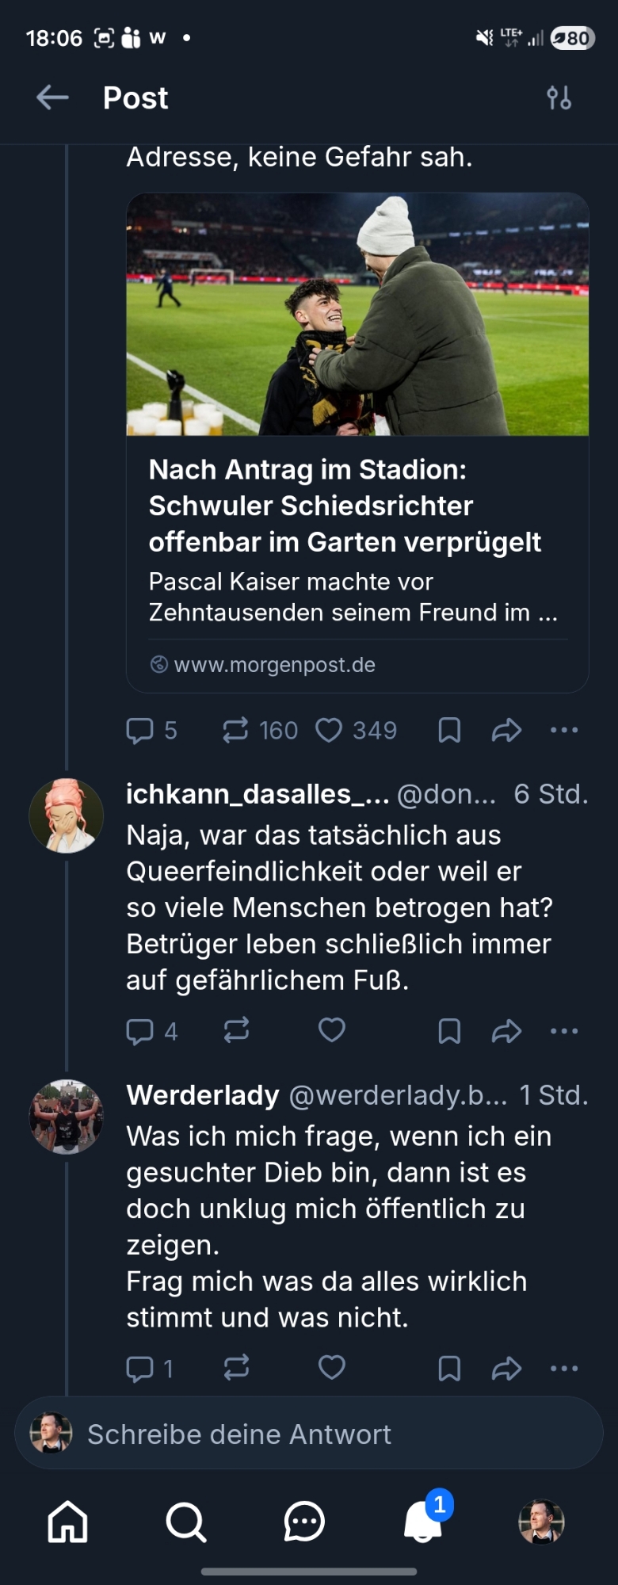Repost the post with 160 reposts
The height and width of the screenshot is (1585, 618).
pyautogui.click(x=236, y=730)
